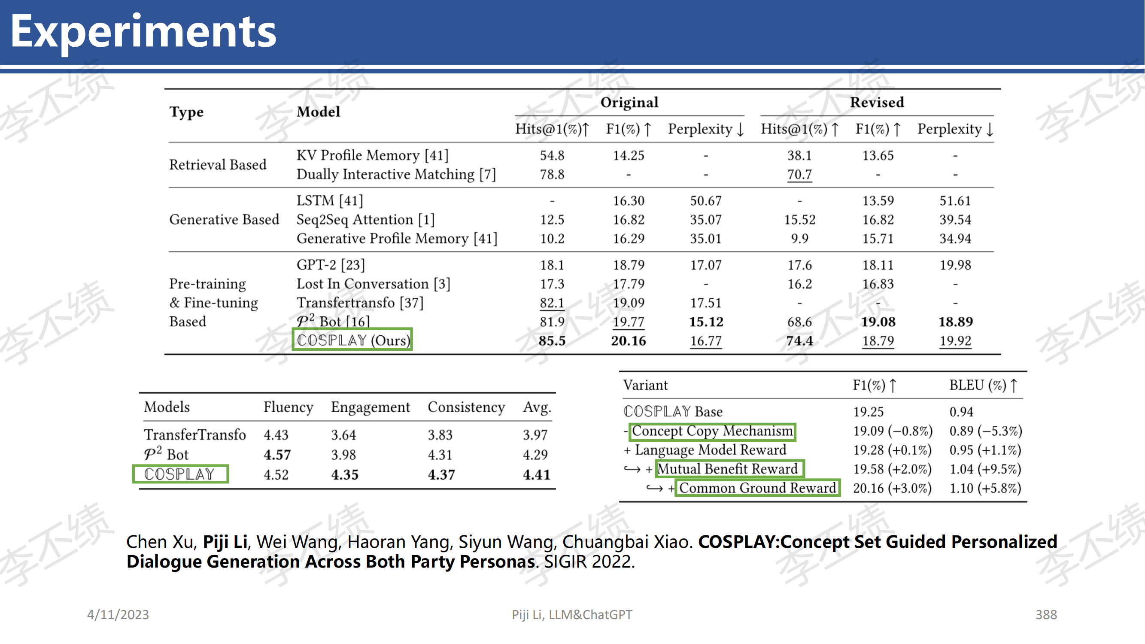Click the slide number "388"

click(x=1046, y=615)
